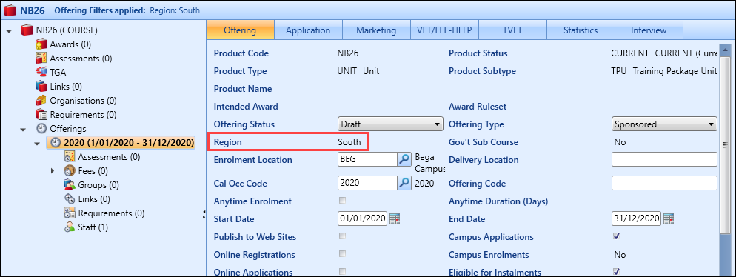Collapse the NB26 (COURSE) tree node
Screen dimensions: 736x277
[x=9, y=30]
